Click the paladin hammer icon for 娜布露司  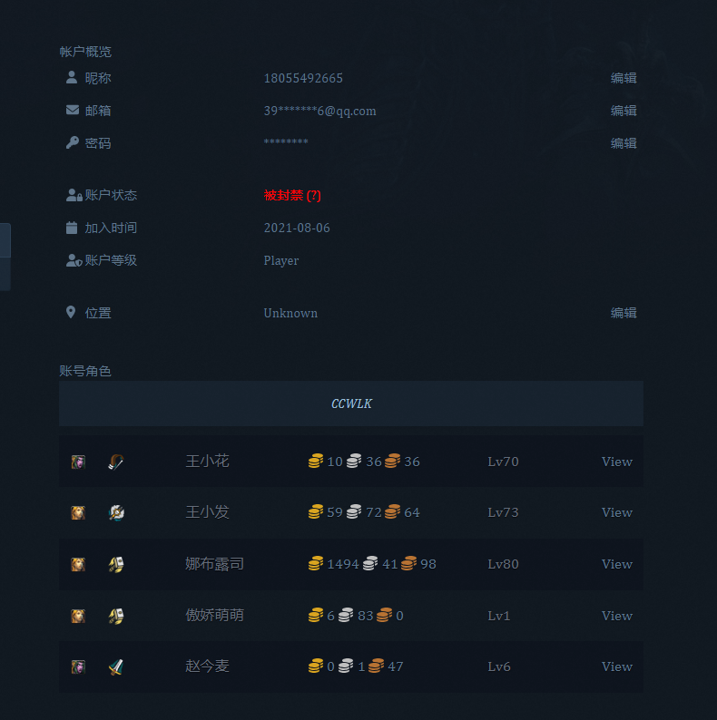pos(115,564)
